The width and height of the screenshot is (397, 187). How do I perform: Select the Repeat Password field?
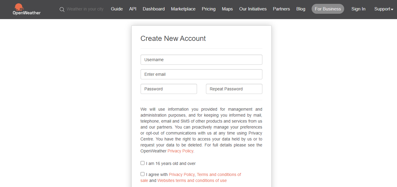pos(234,89)
